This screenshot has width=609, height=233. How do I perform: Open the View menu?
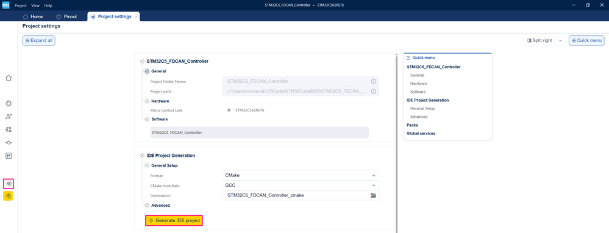point(35,5)
